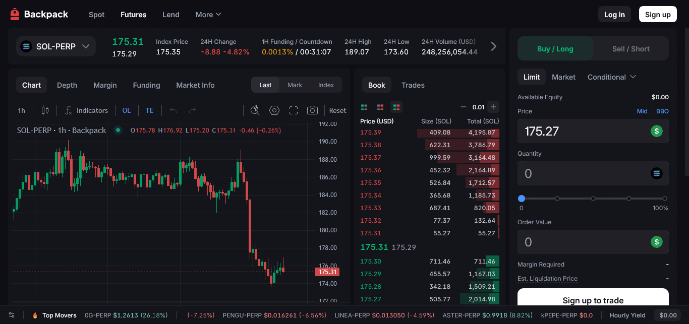Open chart settings via the gear icon
Screen dimensions: 689x324
(x=274, y=110)
